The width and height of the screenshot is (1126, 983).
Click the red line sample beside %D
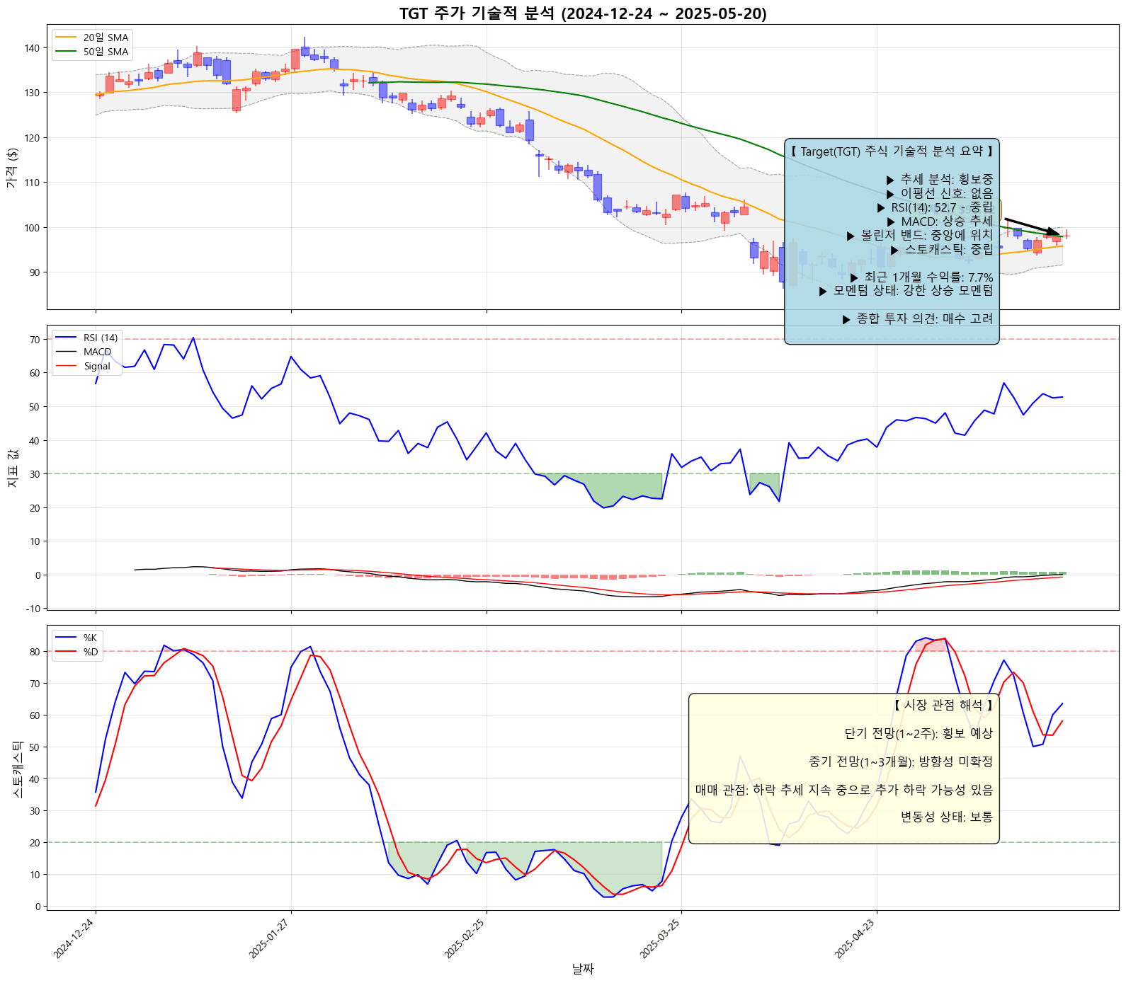click(x=66, y=652)
